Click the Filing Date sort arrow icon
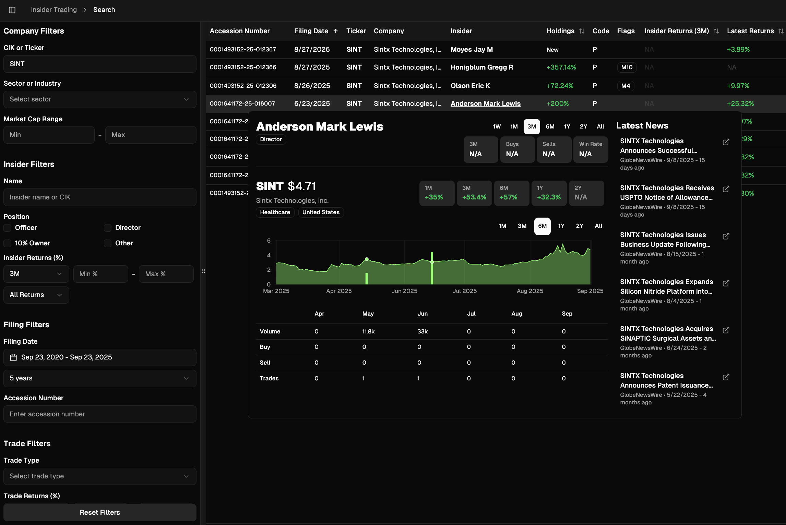This screenshot has height=525, width=786. tap(336, 31)
